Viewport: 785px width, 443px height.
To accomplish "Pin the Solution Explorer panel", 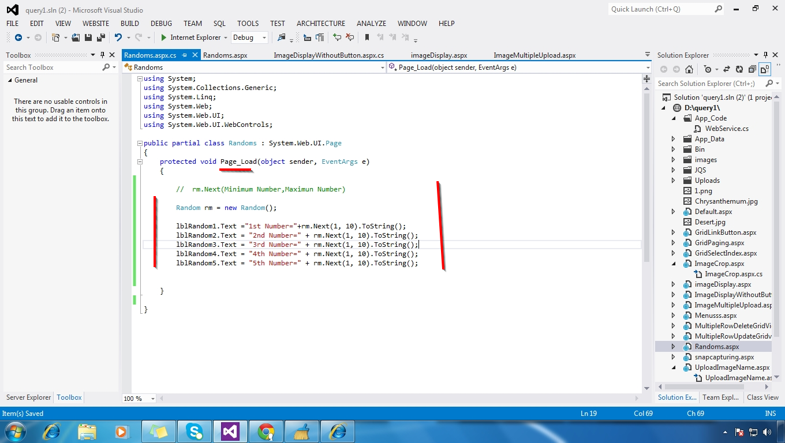I will (765, 55).
